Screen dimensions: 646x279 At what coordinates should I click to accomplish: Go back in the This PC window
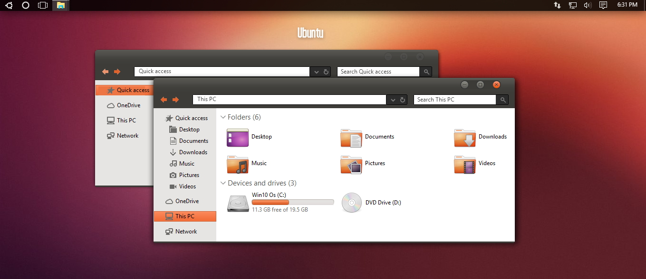164,100
